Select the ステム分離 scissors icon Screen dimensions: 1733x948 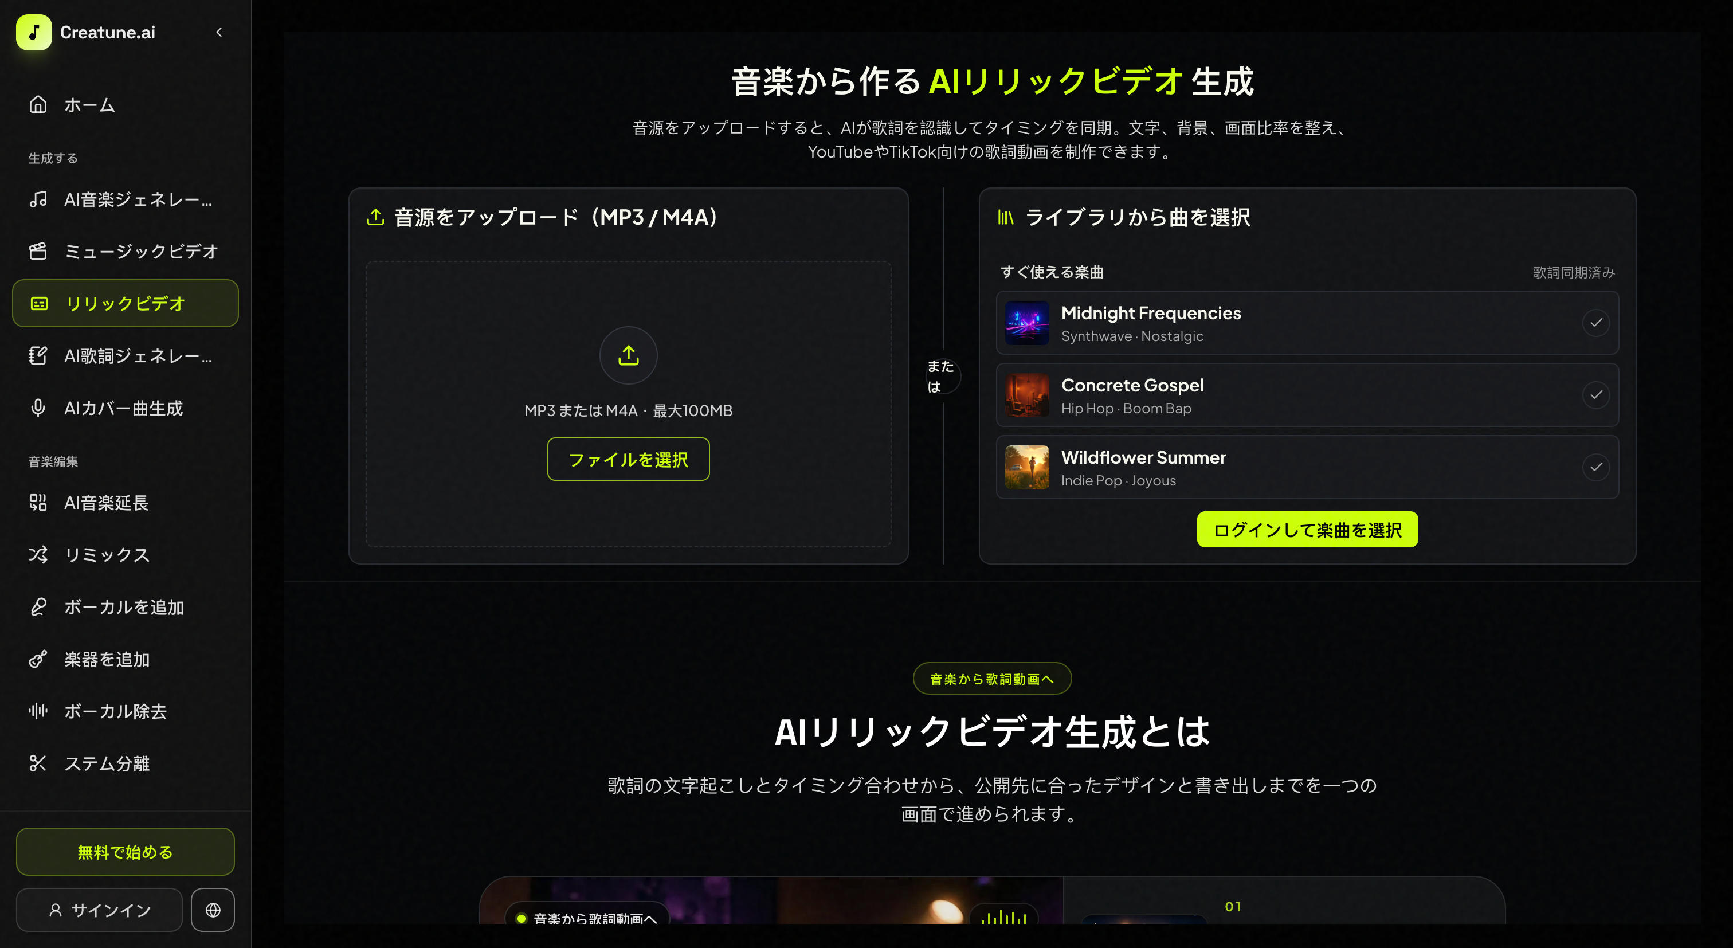(x=38, y=763)
